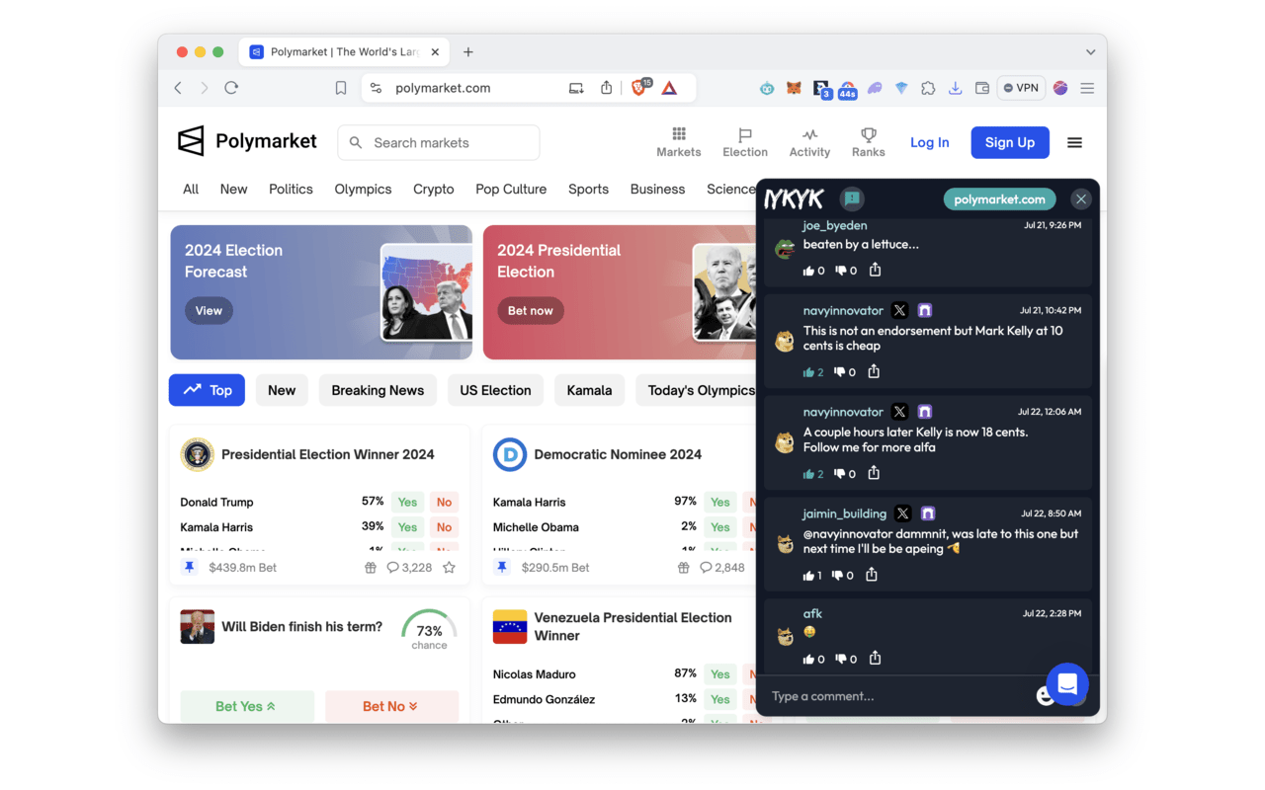Select the Breaking News filter tab
This screenshot has width=1265, height=790.
click(x=378, y=390)
